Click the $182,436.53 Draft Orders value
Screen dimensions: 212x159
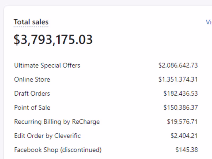pyautogui.click(x=180, y=93)
